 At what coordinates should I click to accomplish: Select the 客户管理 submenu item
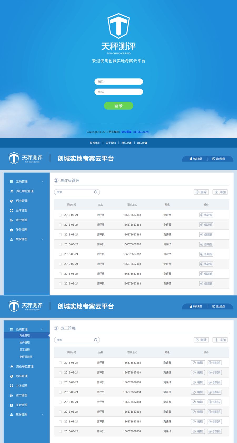coord(24,343)
